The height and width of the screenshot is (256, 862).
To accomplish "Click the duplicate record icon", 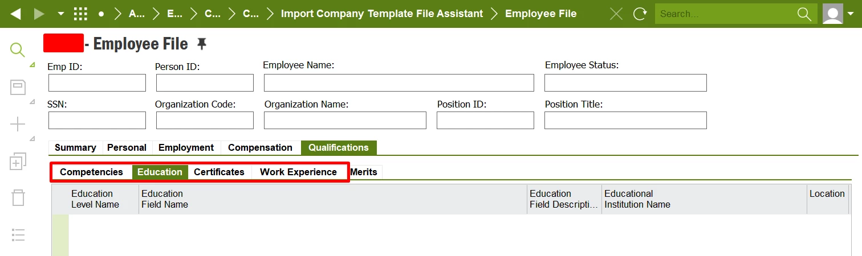I will [x=18, y=162].
